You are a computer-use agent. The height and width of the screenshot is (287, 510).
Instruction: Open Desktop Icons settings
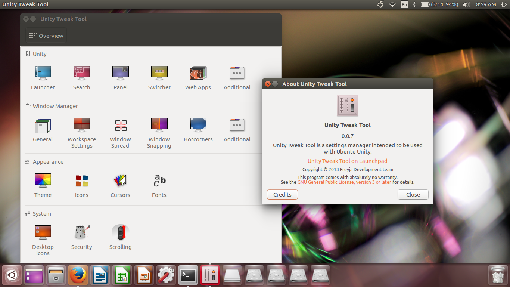pyautogui.click(x=43, y=240)
